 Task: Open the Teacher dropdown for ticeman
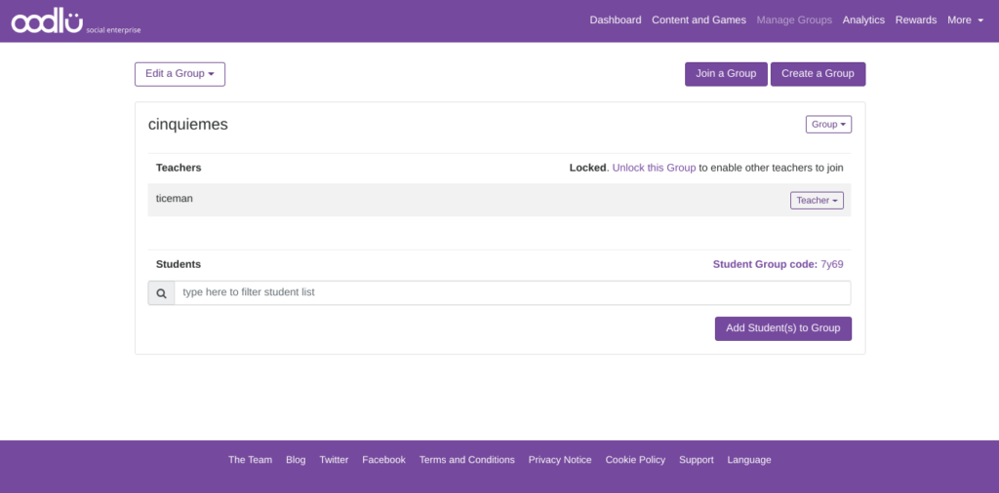(x=817, y=201)
